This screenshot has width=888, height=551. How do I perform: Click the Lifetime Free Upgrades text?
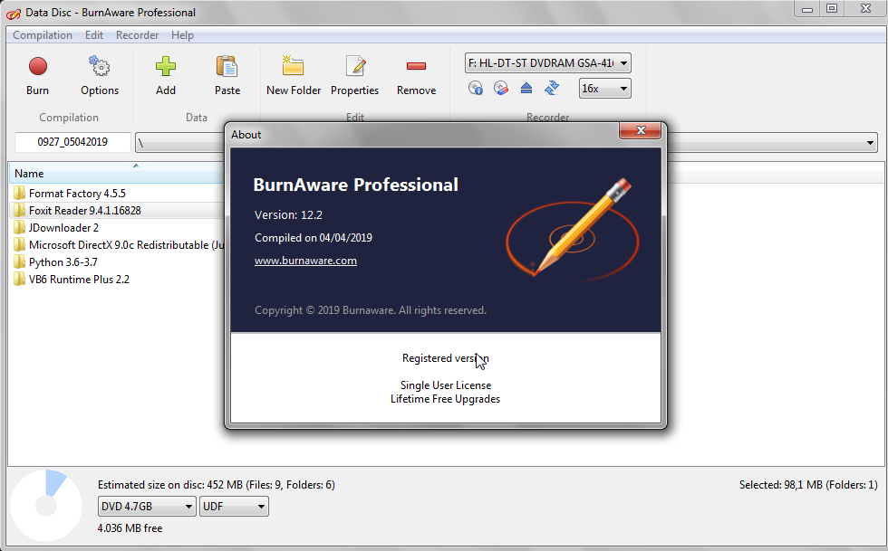click(x=445, y=399)
